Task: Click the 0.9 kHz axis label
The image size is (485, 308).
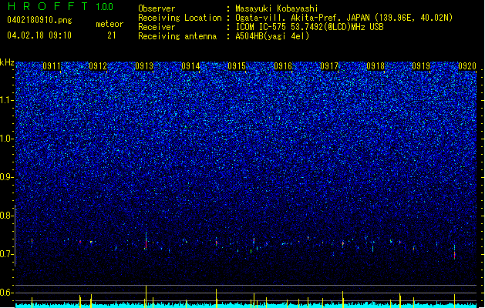Action: click(x=7, y=177)
